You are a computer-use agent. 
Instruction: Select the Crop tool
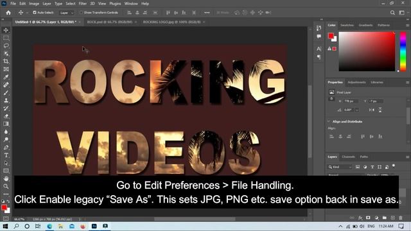click(6, 62)
